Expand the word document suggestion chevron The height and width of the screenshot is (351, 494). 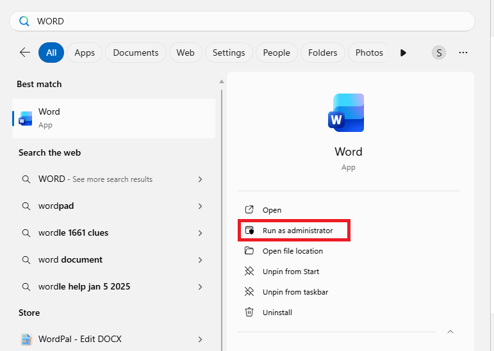click(200, 260)
